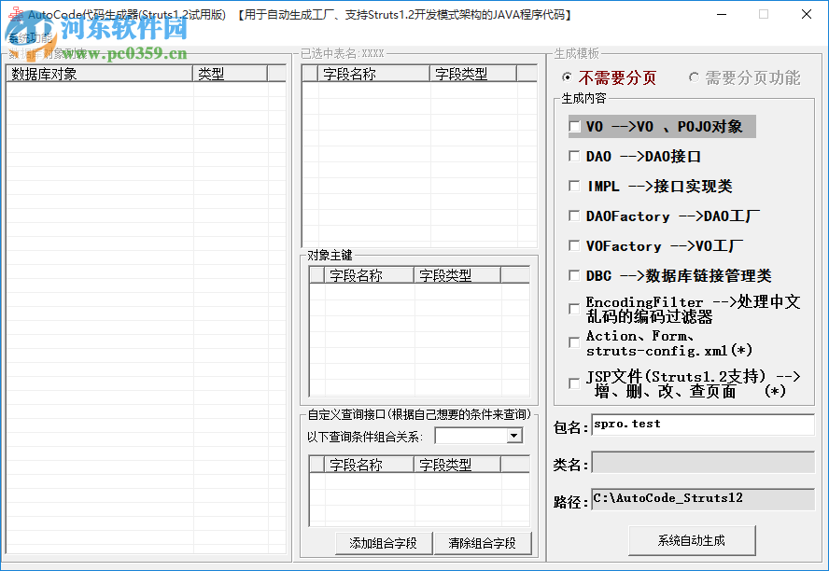Enable IMPL -->接口实现类 generation
Viewport: 829px width, 571px height.
point(573,186)
